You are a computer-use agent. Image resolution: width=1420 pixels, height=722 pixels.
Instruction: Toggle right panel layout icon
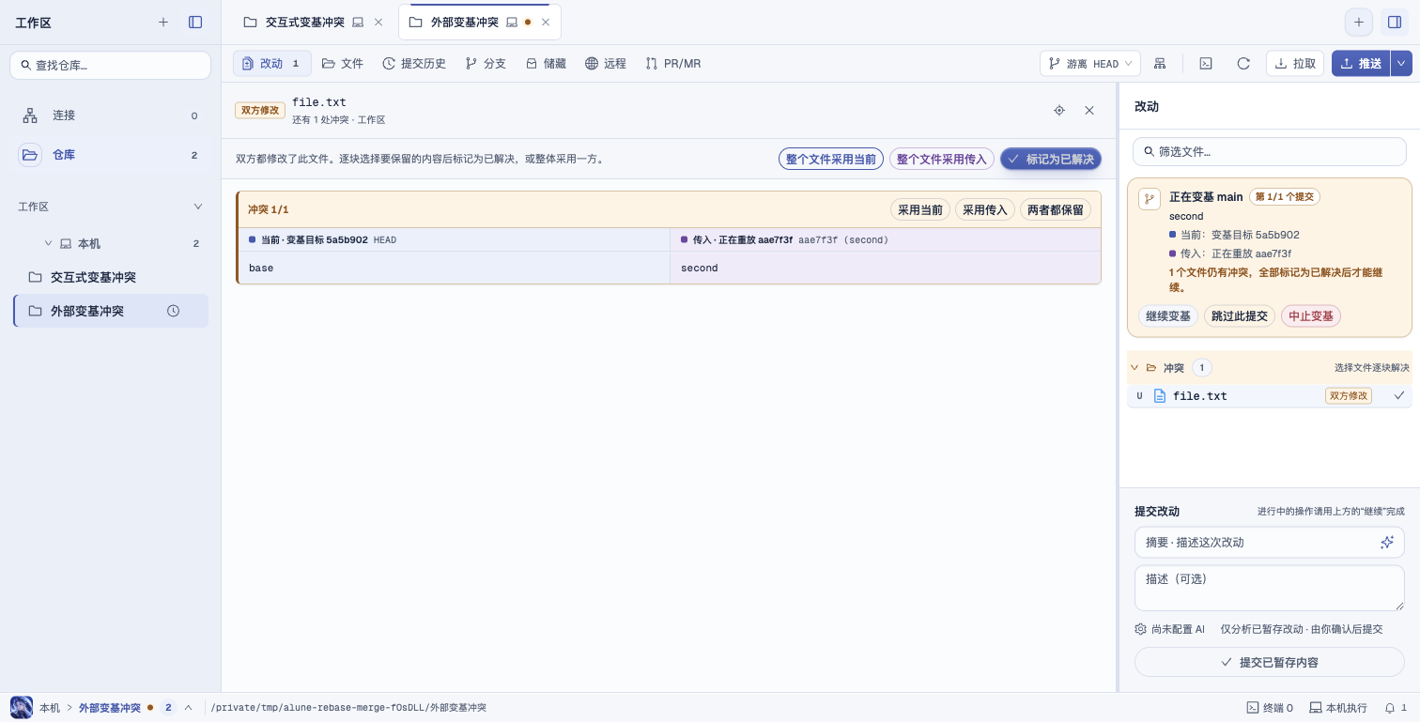click(x=1395, y=22)
